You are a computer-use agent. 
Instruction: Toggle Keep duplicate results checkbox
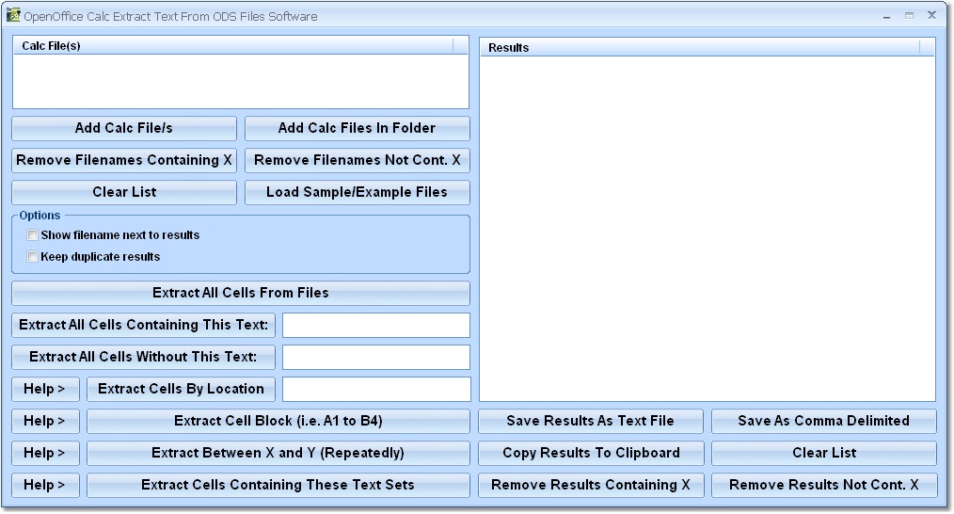click(x=32, y=257)
